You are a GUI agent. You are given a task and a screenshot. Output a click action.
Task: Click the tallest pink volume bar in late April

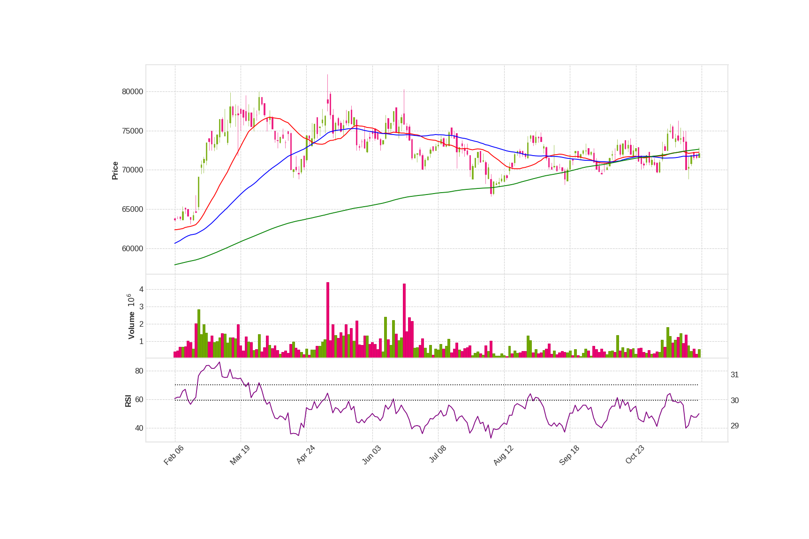click(328, 320)
